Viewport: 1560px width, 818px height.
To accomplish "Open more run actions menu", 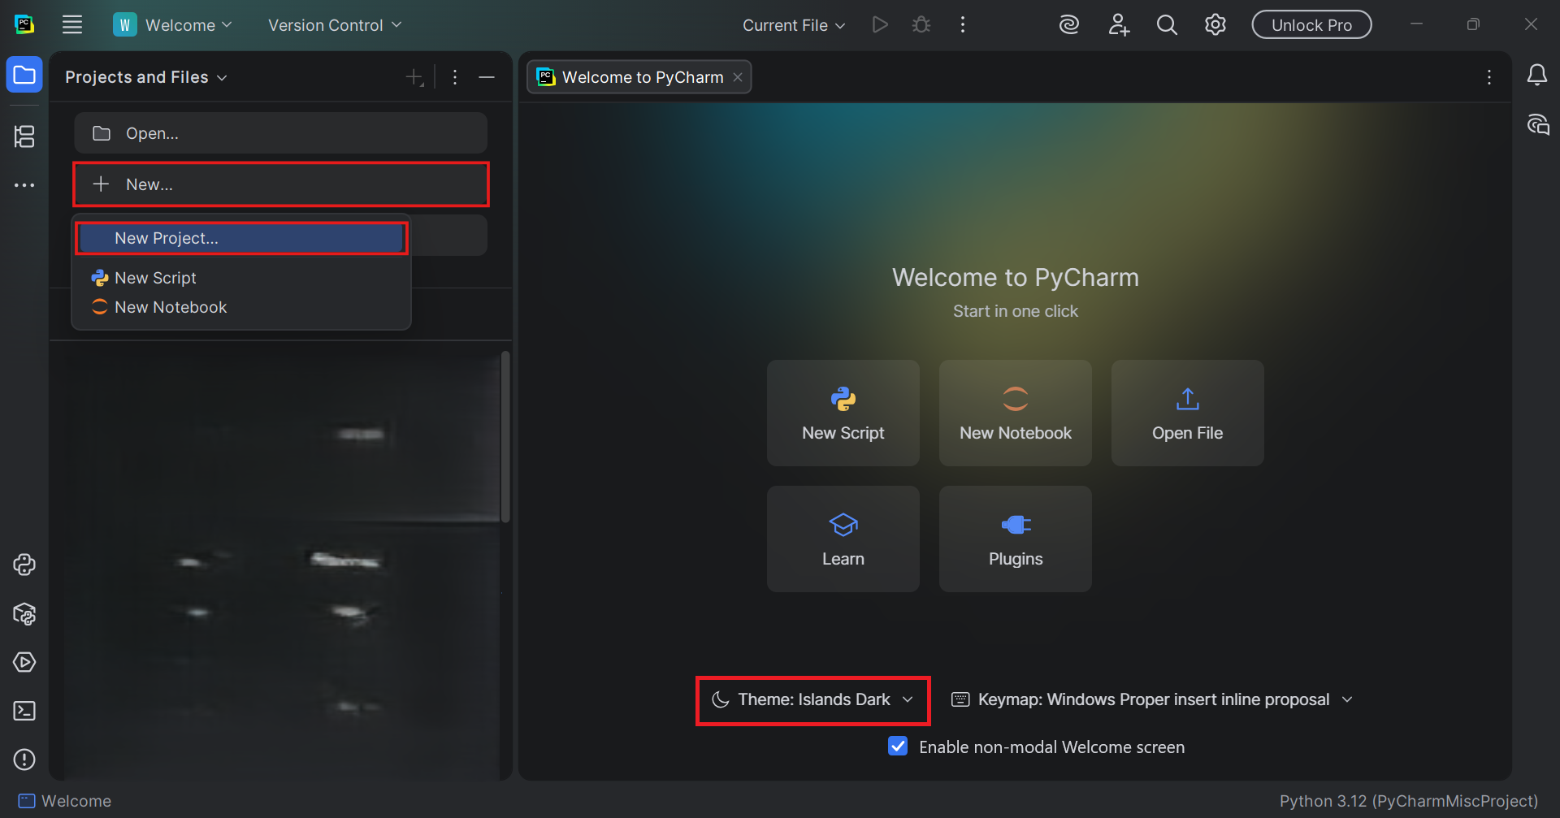I will pos(963,25).
